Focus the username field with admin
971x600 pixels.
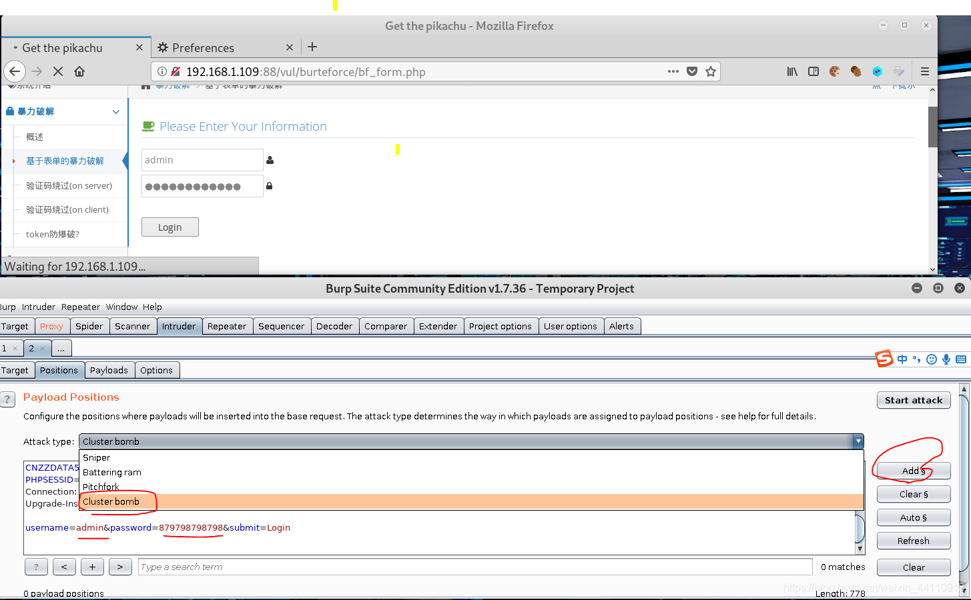pos(202,160)
